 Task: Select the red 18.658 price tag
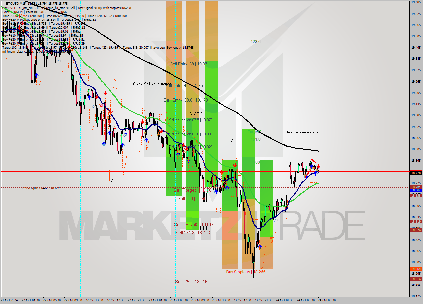tap(416, 196)
